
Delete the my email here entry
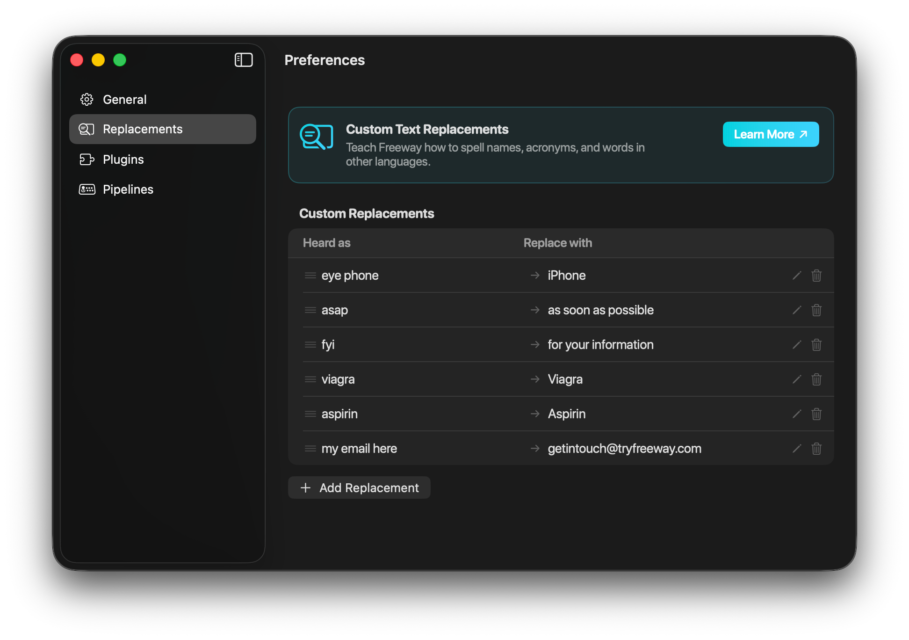[816, 449]
